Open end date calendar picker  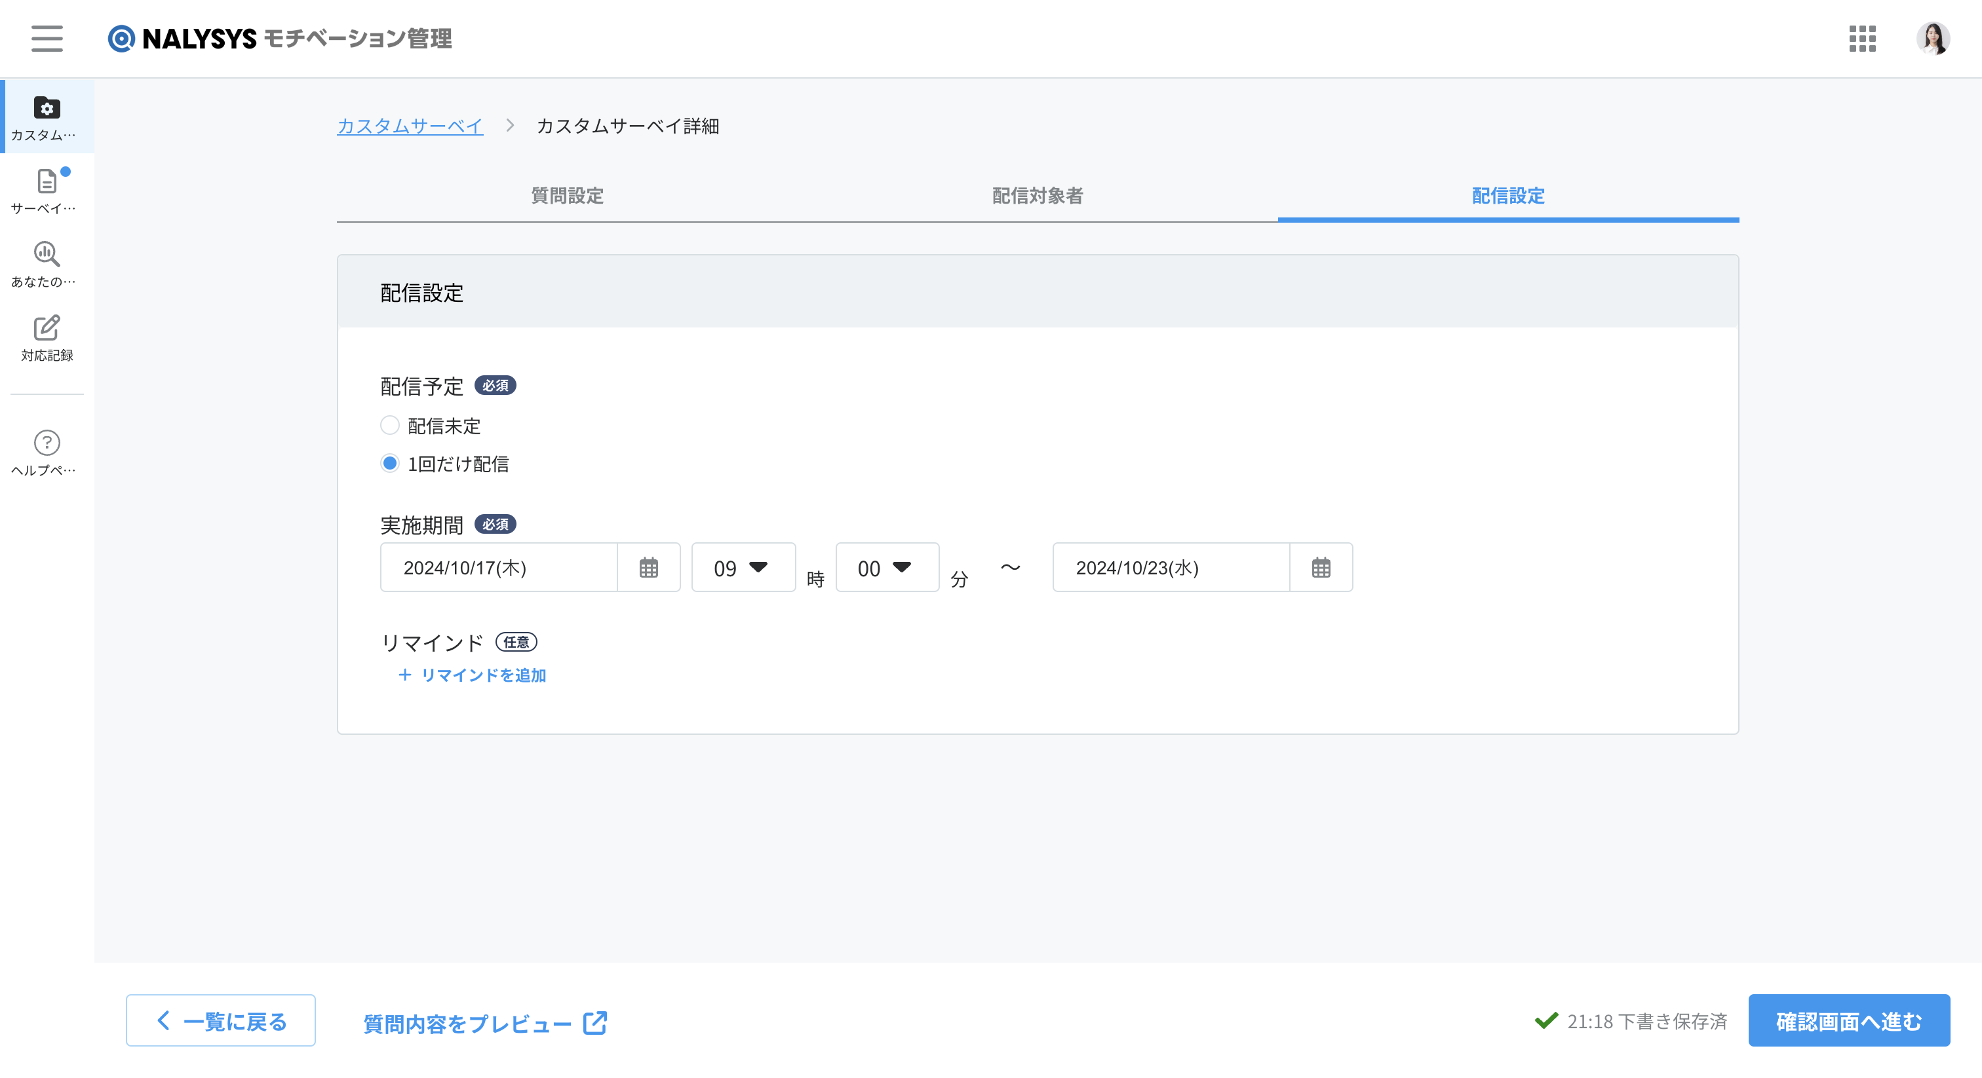pos(1321,567)
